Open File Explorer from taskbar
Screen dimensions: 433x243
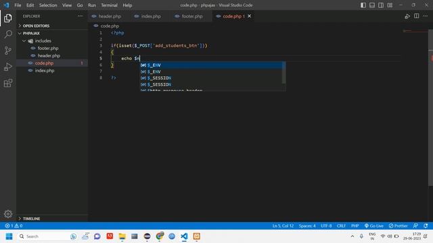point(122,236)
